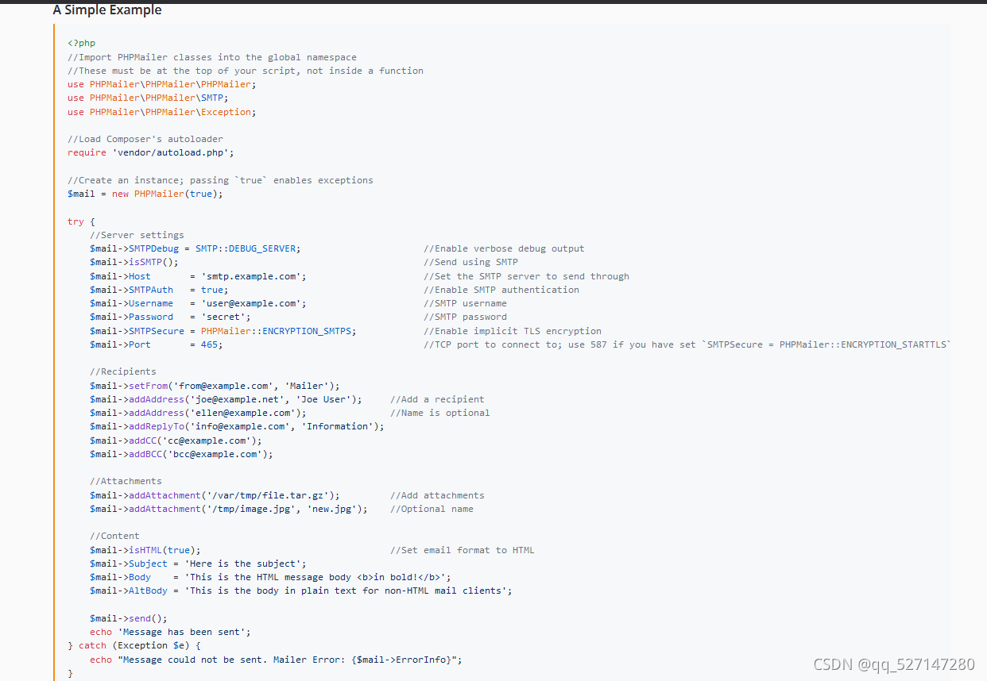Image resolution: width=987 pixels, height=681 pixels.
Task: Click the '$mail->isHTML(true);' code
Action: [x=145, y=550]
